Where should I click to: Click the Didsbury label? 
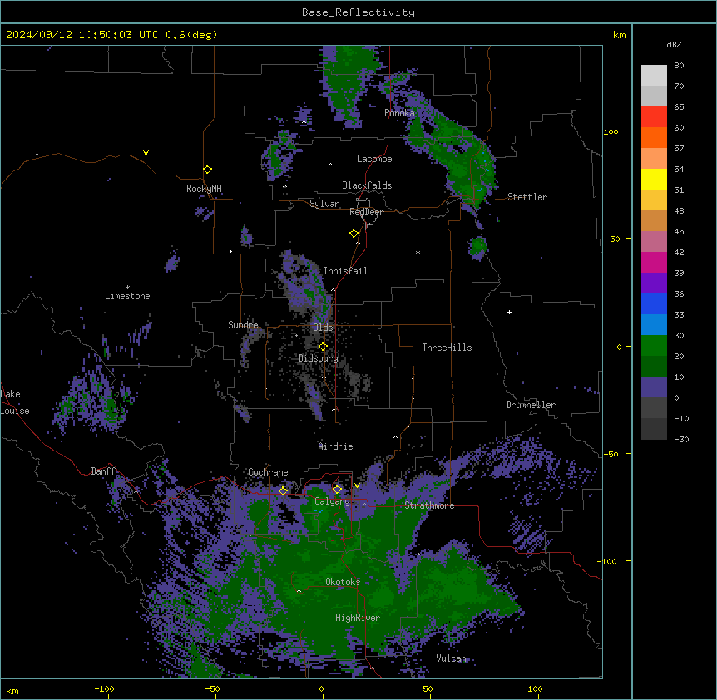click(319, 358)
